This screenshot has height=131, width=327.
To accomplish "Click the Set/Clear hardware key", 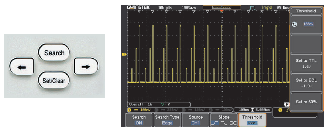I will pos(54,80).
